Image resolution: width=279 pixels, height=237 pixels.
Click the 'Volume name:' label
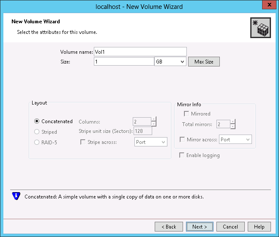tap(77, 52)
